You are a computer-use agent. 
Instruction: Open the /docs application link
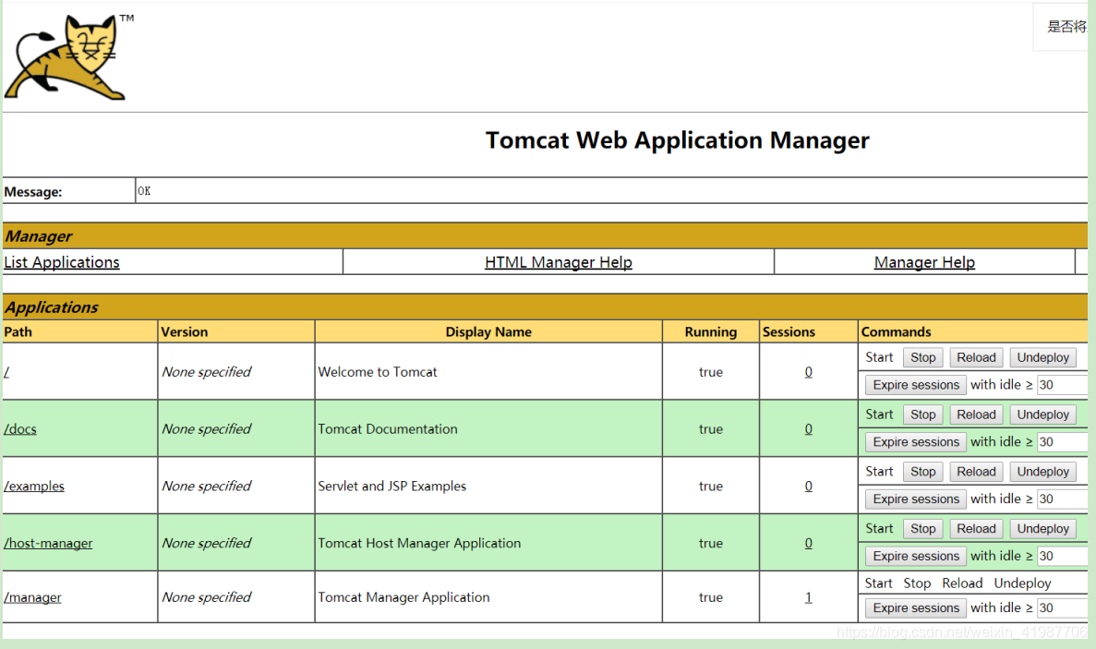(x=20, y=429)
